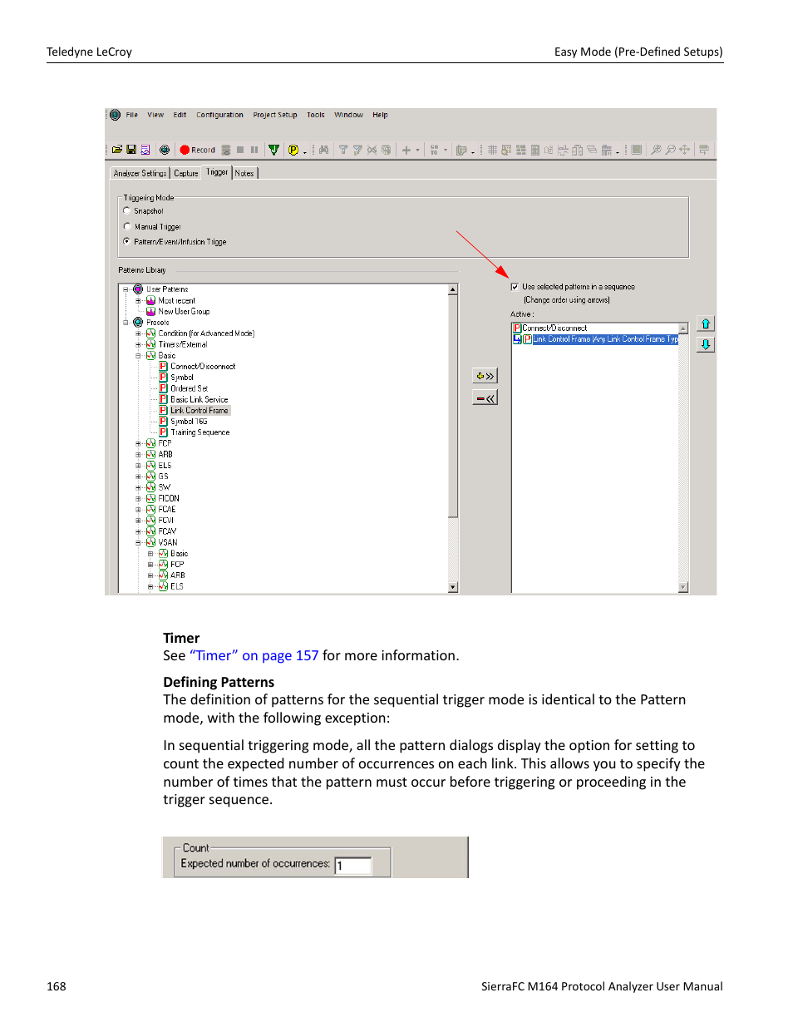Screen dimensions: 793x1027
Task: Click the Go To toolbar icon
Action: [434, 150]
